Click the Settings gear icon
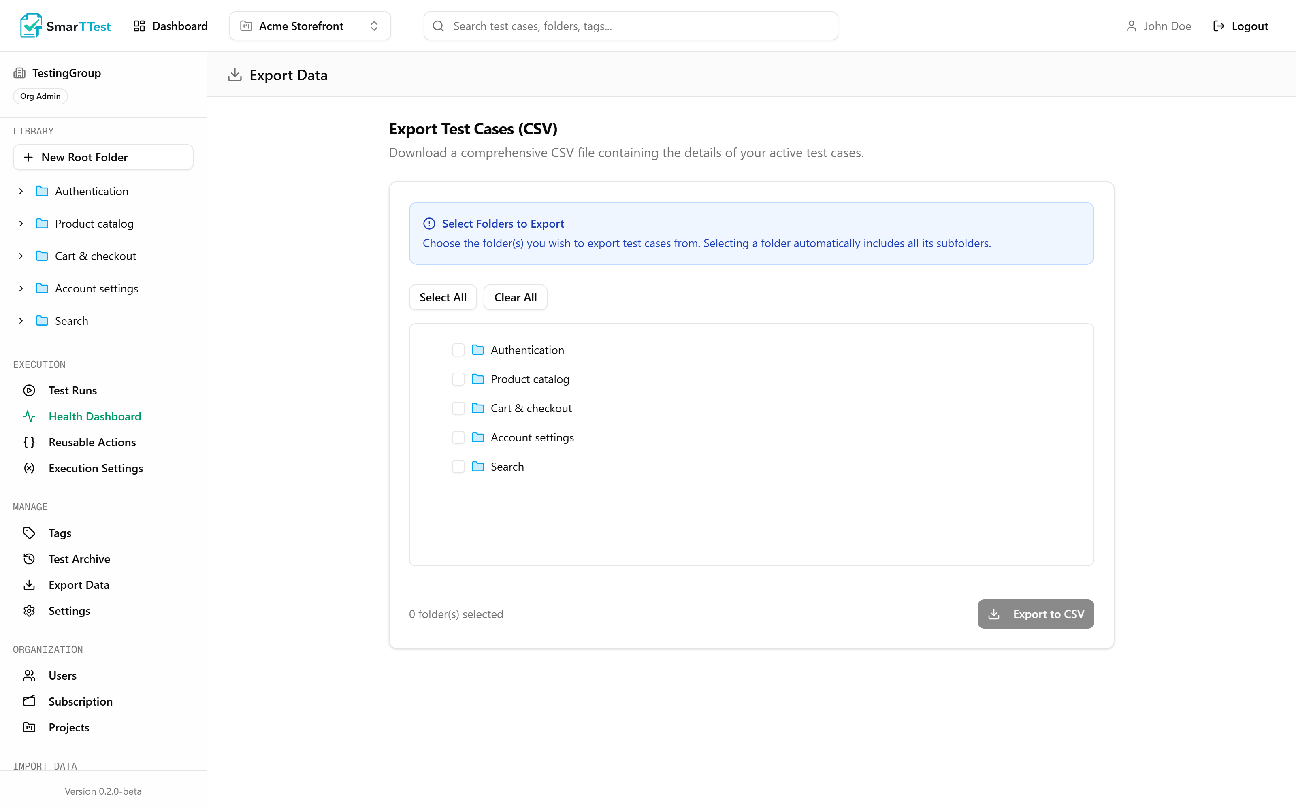The width and height of the screenshot is (1296, 810). (x=30, y=611)
